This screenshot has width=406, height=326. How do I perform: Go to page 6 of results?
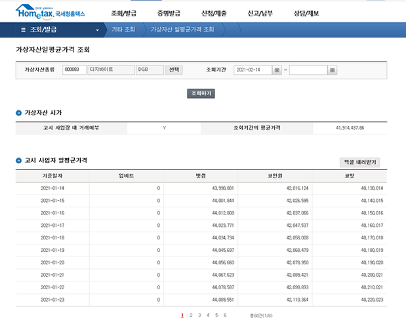click(225, 315)
